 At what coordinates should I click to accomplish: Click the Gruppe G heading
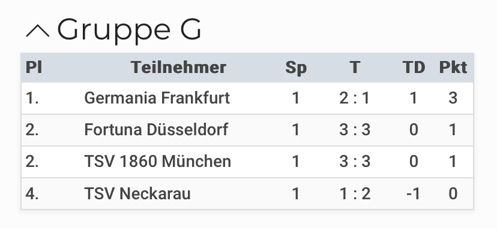pyautogui.click(x=129, y=31)
